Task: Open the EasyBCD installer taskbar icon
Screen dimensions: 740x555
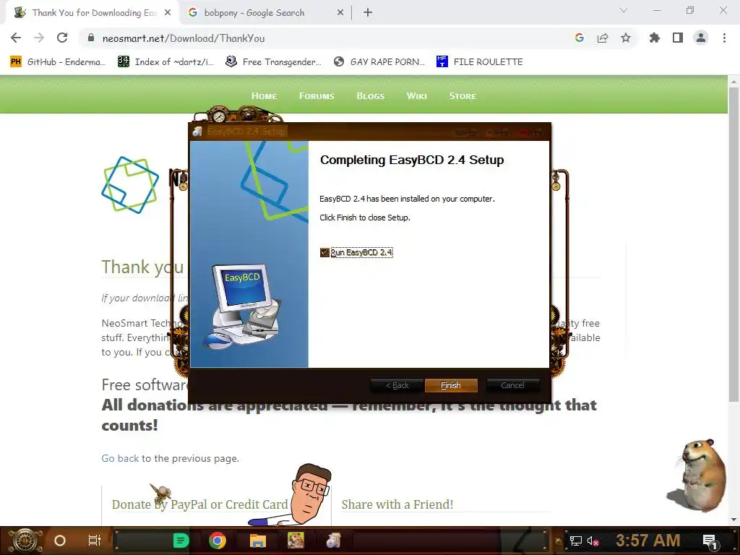Action: coord(333,541)
